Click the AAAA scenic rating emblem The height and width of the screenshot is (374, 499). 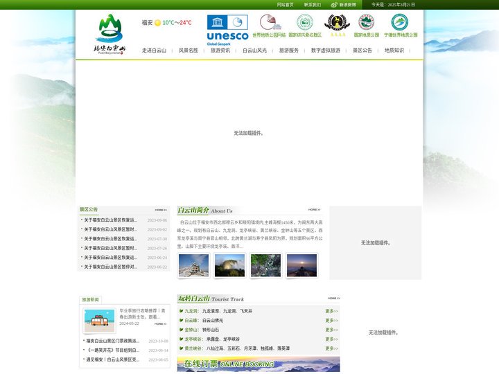pos(338,26)
